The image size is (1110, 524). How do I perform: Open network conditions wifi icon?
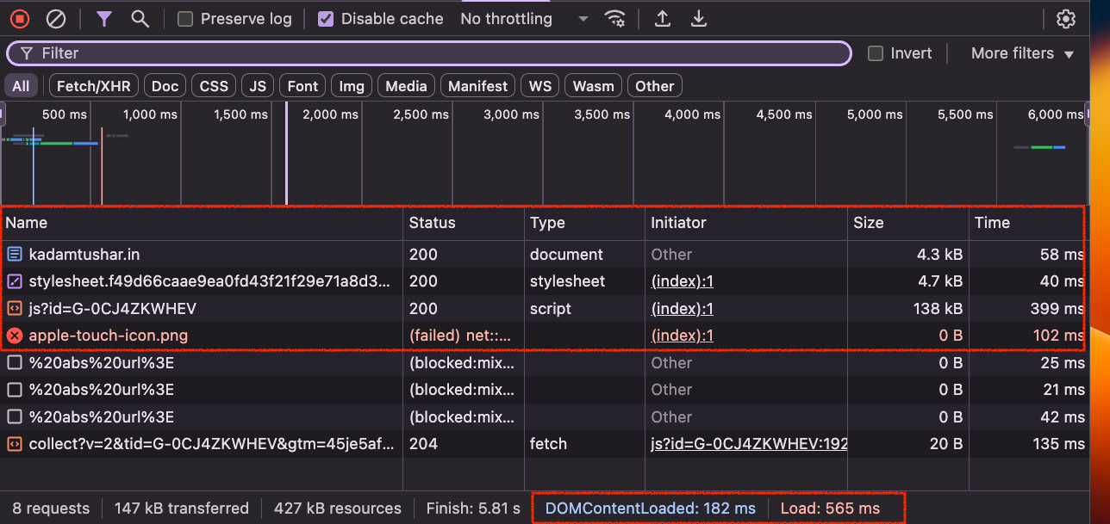pyautogui.click(x=614, y=19)
